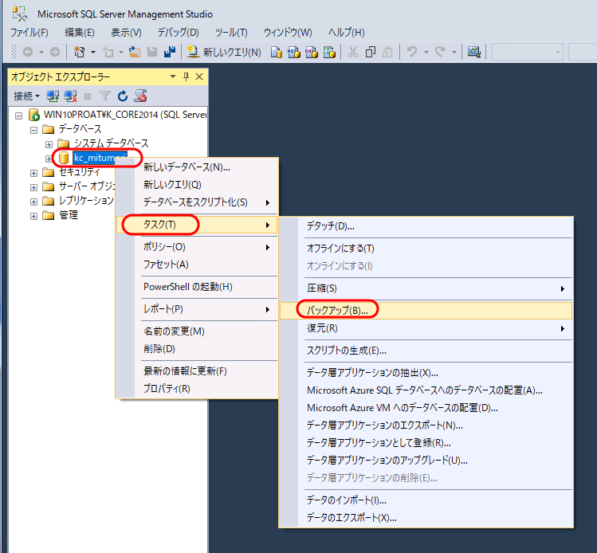Close the Object Explorer panel
Screen dimensions: 597x553
[199, 76]
